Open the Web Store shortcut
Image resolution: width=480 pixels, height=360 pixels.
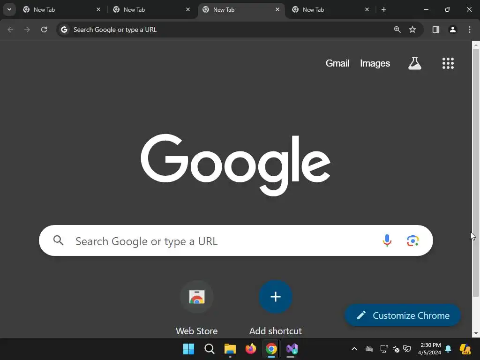[196, 308]
